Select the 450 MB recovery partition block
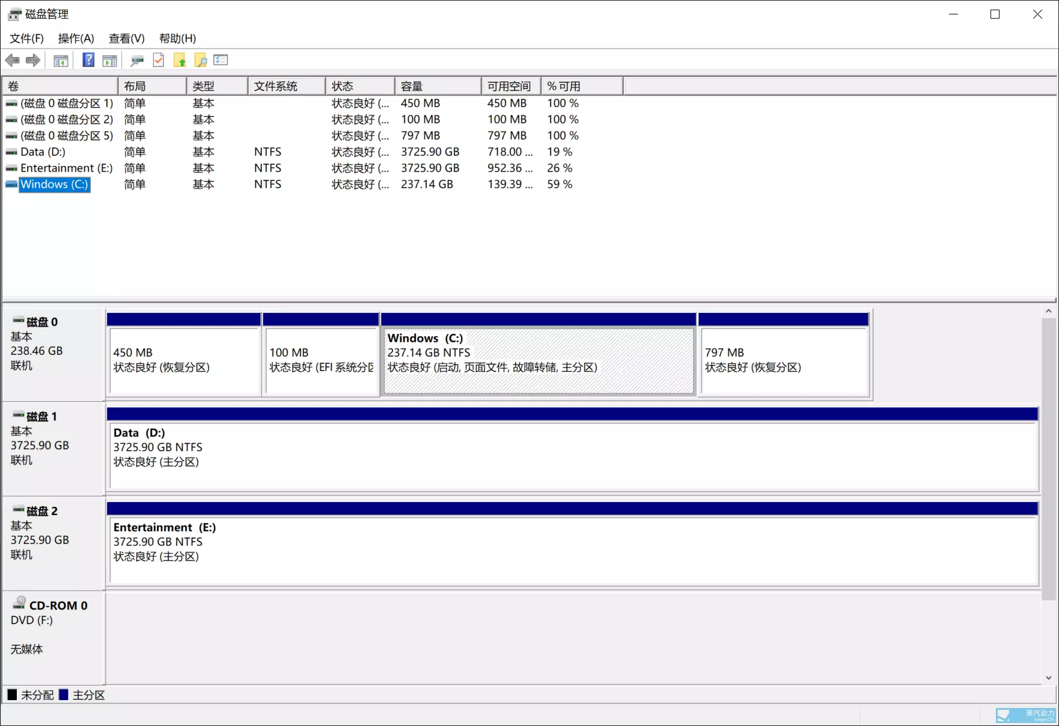 184,354
